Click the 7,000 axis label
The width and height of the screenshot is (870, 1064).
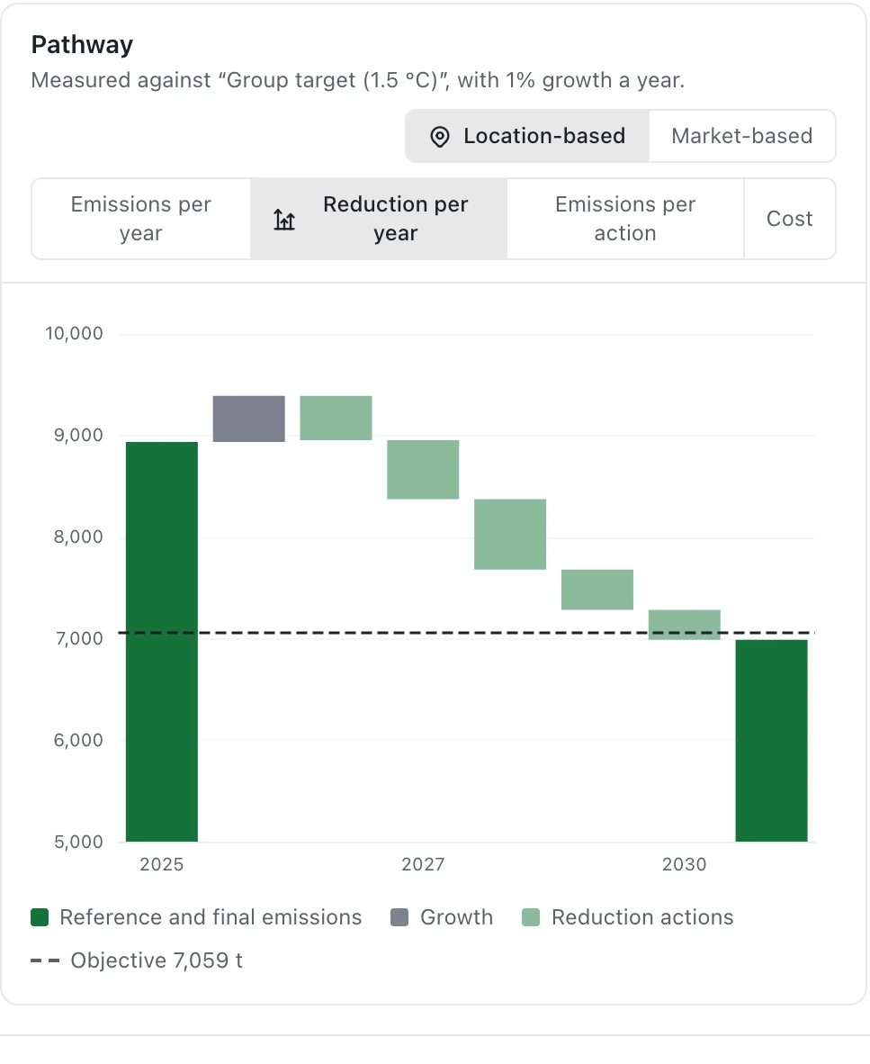point(78,638)
